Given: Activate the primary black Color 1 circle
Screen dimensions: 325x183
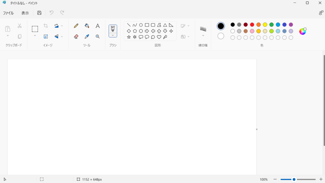Looking at the screenshot, I should [x=221, y=26].
